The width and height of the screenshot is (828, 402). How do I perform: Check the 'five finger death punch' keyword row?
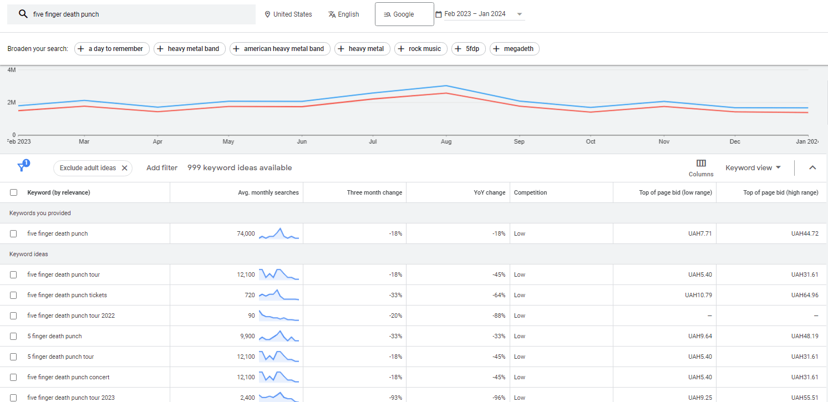[x=13, y=233]
